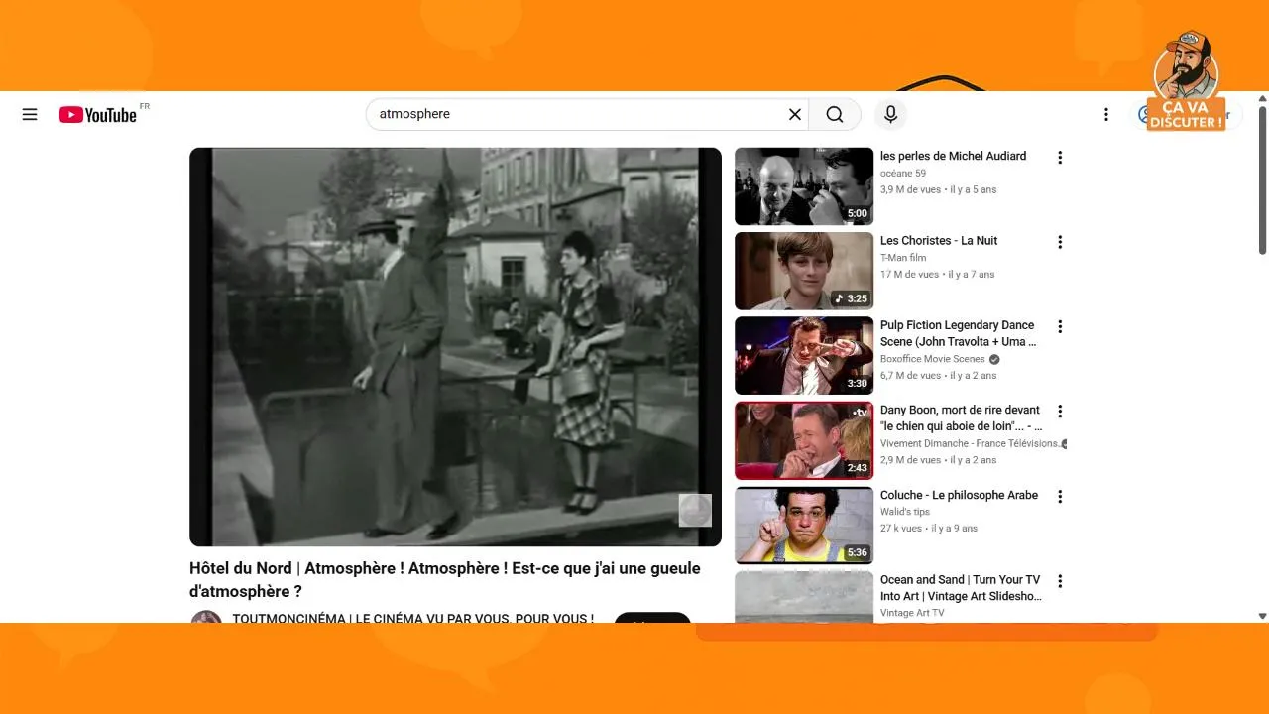Click title 'les perles de Michel Audiard'
Viewport: 1269px width, 714px height.
953,156
